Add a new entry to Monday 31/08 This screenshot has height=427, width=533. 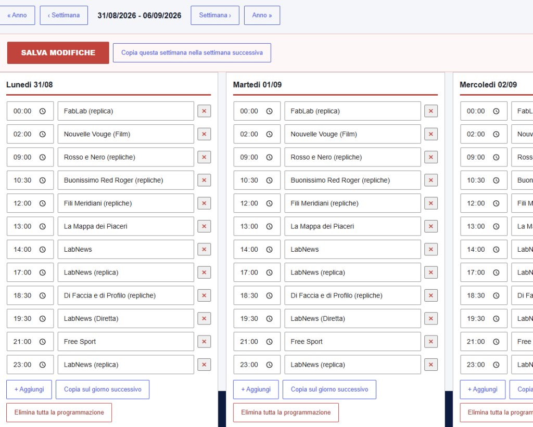tap(29, 390)
